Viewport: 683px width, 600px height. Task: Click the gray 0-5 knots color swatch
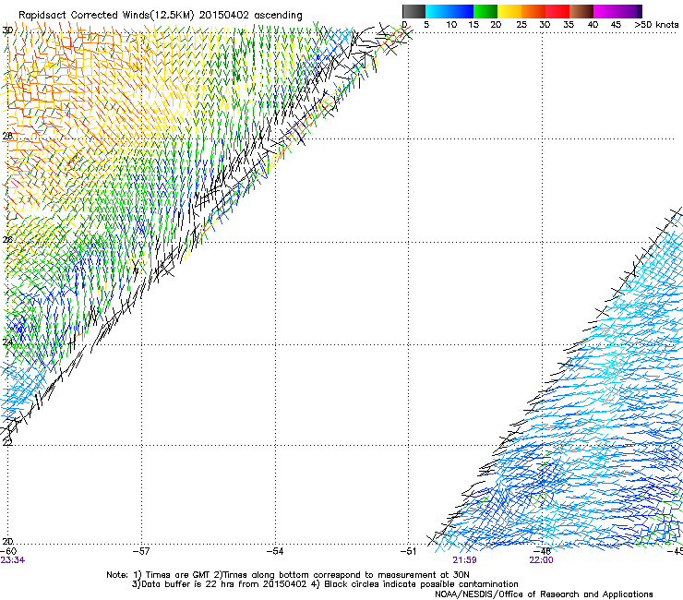[413, 11]
